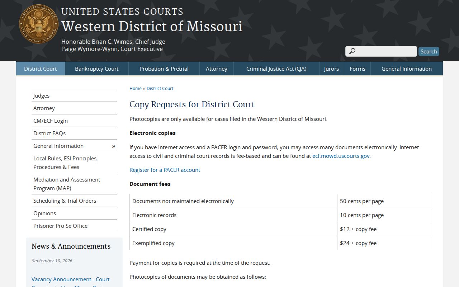The width and height of the screenshot is (459, 287).
Task: Open Prisoner Pro Se Office link
Action: point(74,226)
